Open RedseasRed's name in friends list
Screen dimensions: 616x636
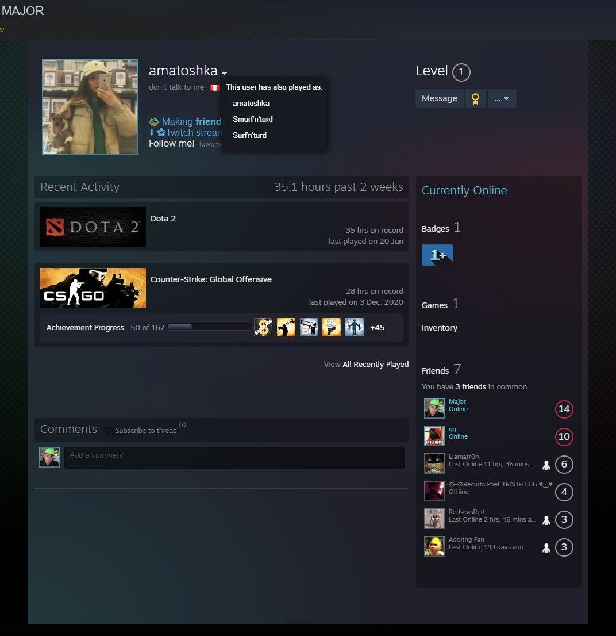pyautogui.click(x=467, y=511)
